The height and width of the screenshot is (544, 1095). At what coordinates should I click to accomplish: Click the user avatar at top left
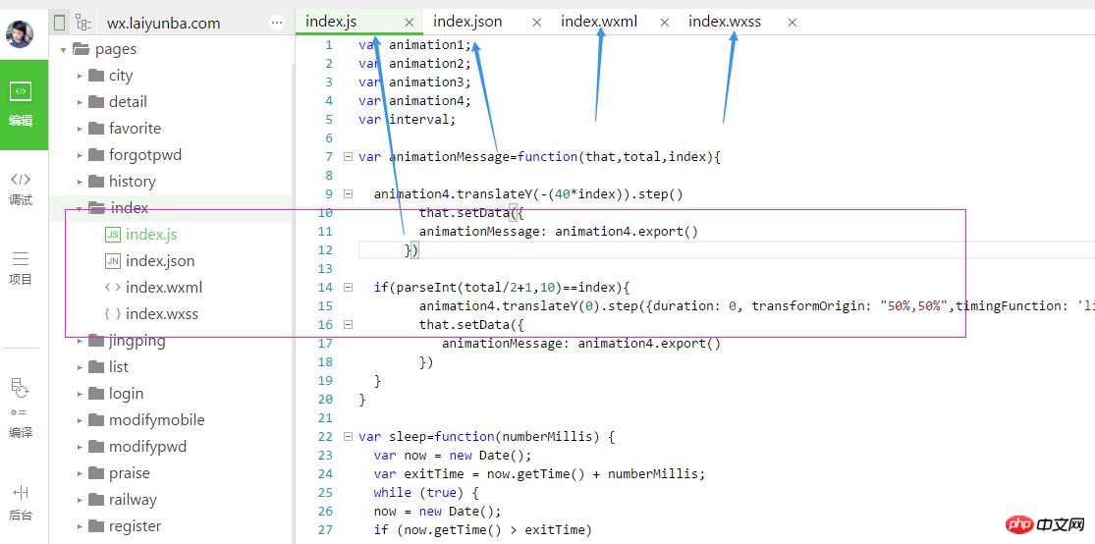[x=20, y=34]
